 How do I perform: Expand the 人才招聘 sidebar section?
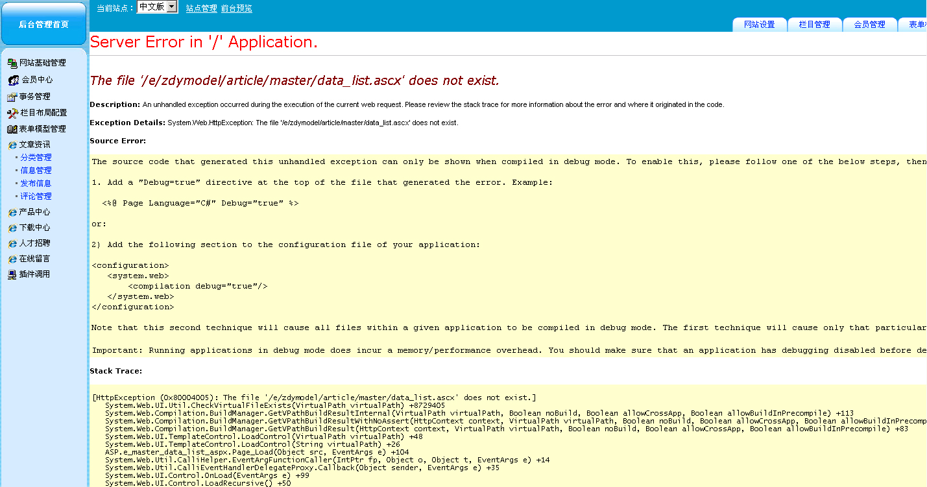click(34, 243)
